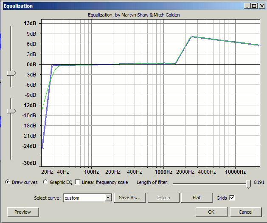
Task: Click the 'Equalization, by Martyn Shaw & Mitch Golden' heading
Action: 134,15
